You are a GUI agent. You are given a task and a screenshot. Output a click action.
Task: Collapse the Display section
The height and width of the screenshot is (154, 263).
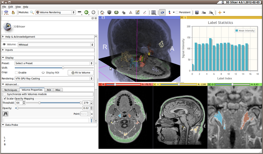(48, 58)
